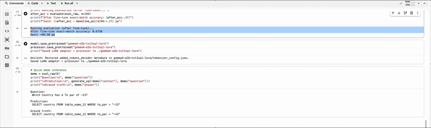Collapse the Unsloth Restored output
431x128 pixels.
[x=18, y=58]
